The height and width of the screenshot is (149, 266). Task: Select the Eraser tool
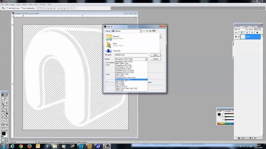point(3,113)
